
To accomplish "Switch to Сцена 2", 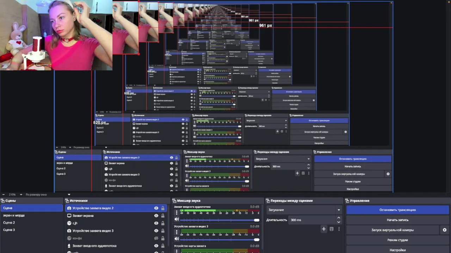I will point(31,222).
